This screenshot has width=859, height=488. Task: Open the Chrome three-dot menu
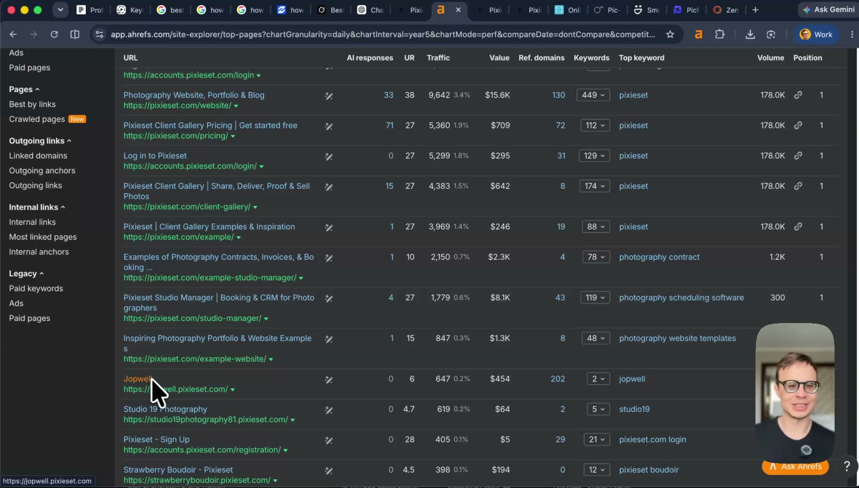[852, 34]
